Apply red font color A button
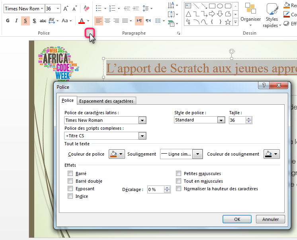Screen dimensions: 297x240 [82, 21]
